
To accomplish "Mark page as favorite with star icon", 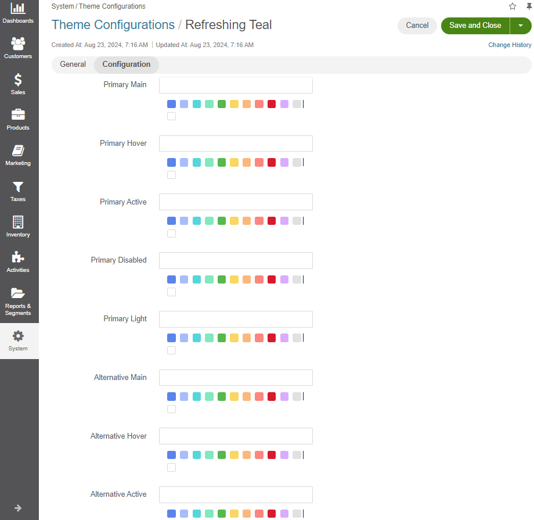I will coord(512,6).
